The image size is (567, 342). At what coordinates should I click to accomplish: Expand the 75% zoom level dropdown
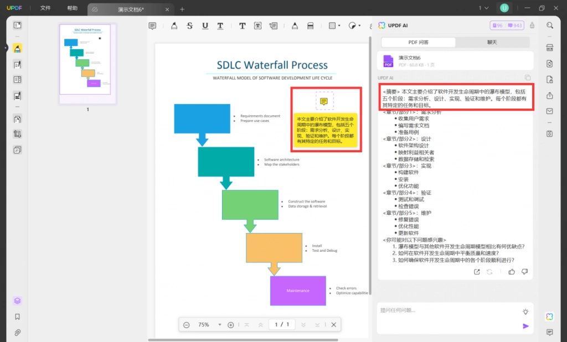point(219,325)
